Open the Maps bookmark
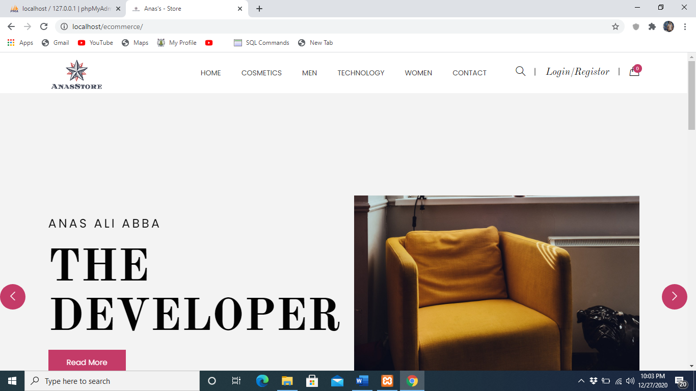The image size is (696, 391). [135, 43]
